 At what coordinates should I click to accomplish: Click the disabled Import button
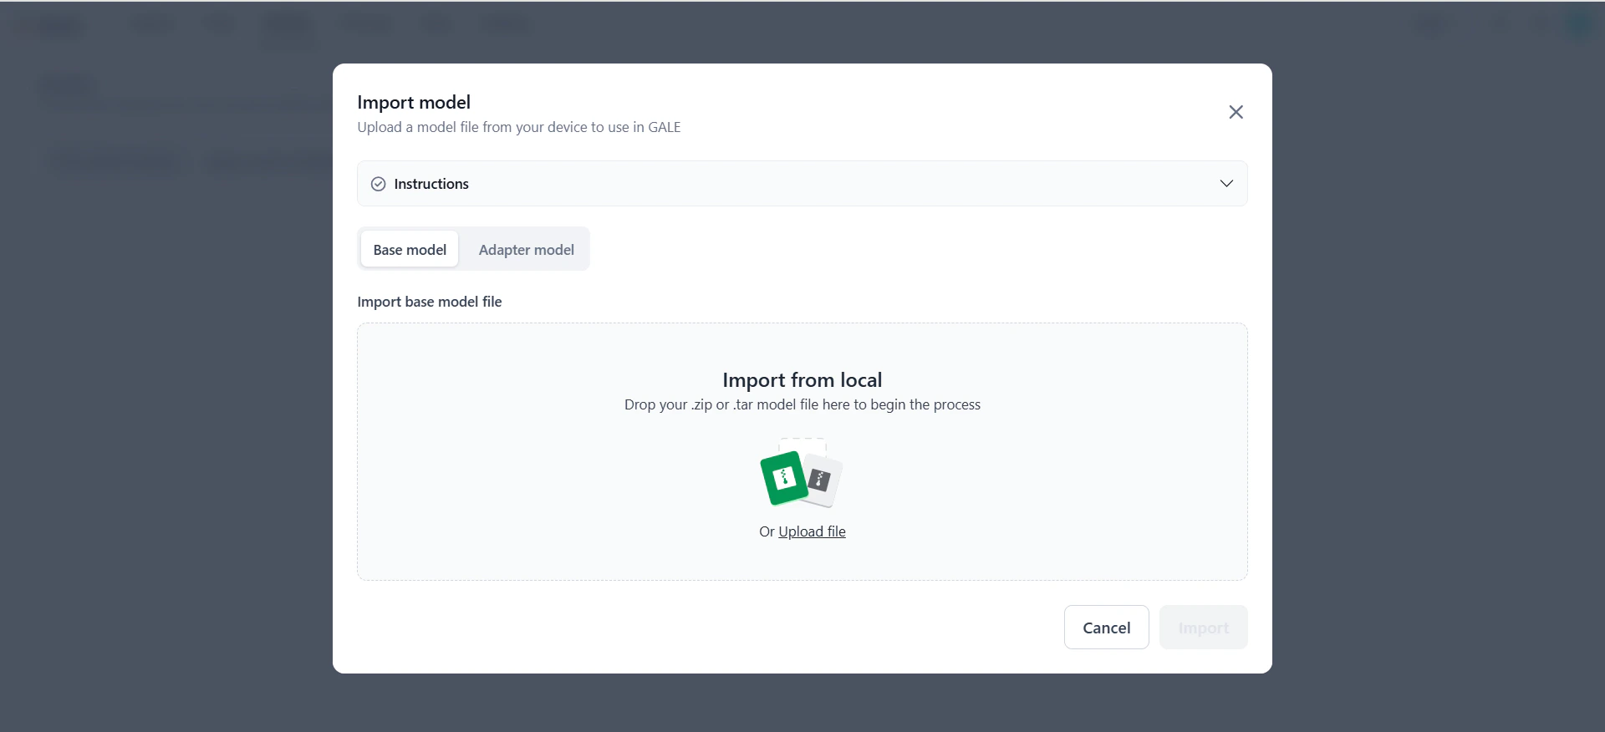pyautogui.click(x=1203, y=628)
